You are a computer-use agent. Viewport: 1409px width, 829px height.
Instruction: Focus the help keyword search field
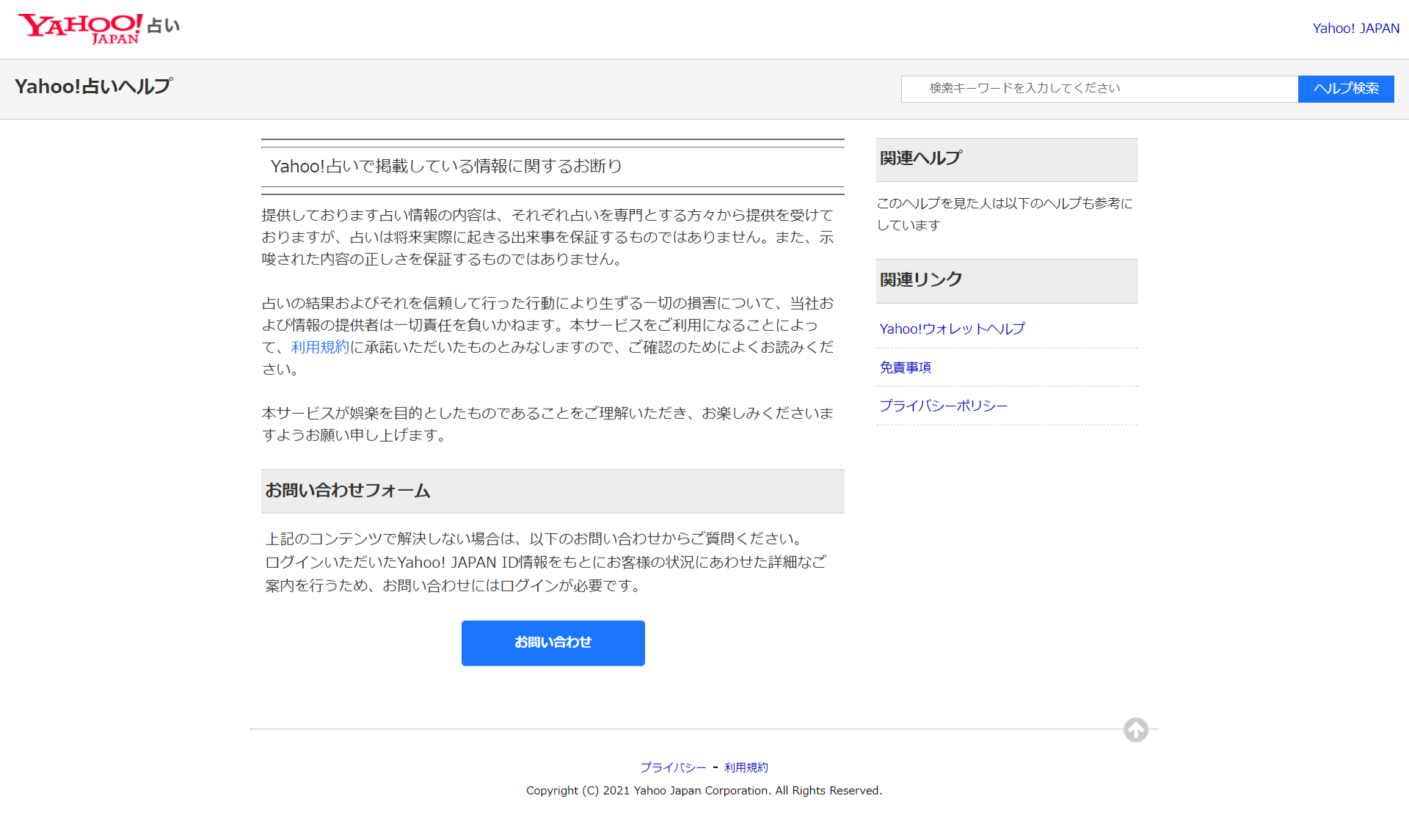tap(1099, 89)
